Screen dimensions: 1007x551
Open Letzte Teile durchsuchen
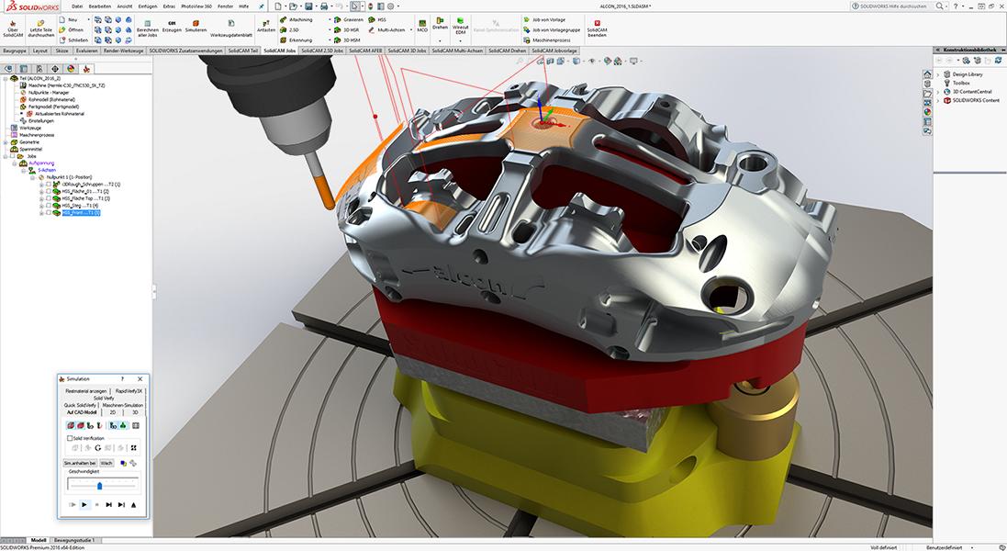coord(41,28)
